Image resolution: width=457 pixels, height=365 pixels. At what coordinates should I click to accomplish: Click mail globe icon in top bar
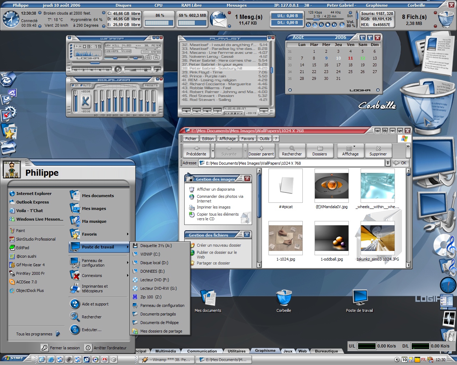tap(218, 19)
